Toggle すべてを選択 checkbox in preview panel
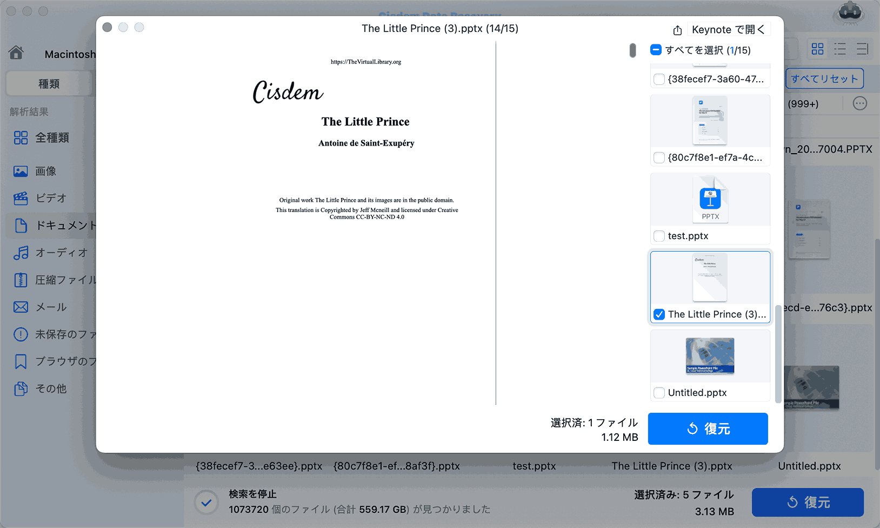This screenshot has width=880, height=528. coord(656,50)
